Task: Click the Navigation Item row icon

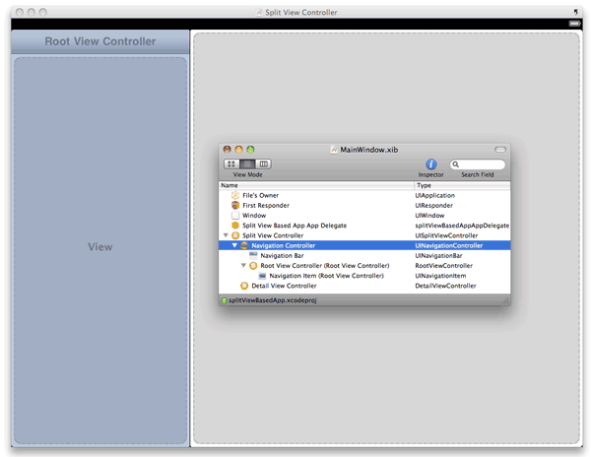Action: click(262, 276)
